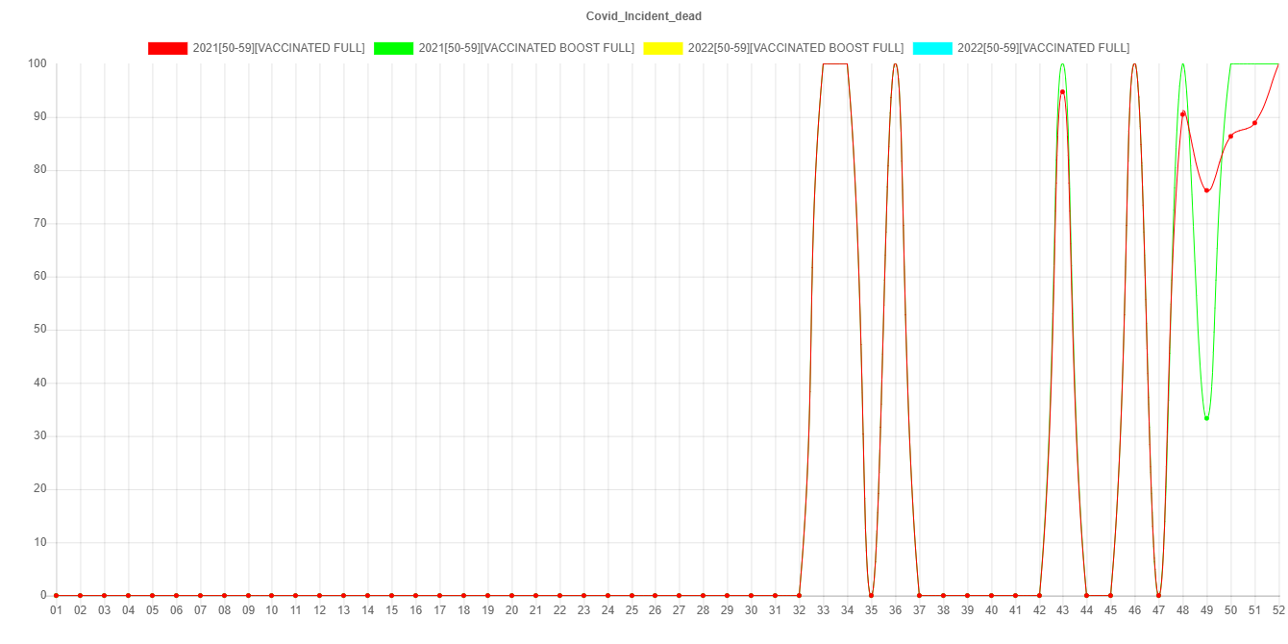
Task: Click the cyan 2022 VACCINATED FULL legend swatch
Action: coord(931,48)
